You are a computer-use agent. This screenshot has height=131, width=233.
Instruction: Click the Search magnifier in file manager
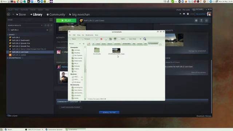tap(145, 39)
